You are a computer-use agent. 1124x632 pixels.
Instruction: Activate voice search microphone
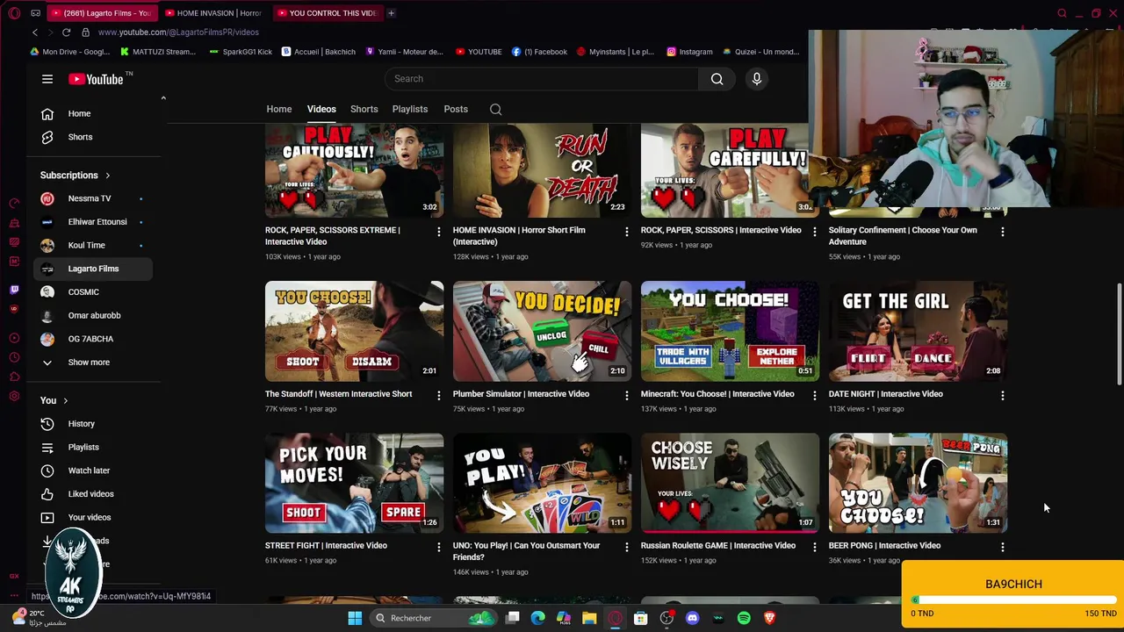click(756, 79)
